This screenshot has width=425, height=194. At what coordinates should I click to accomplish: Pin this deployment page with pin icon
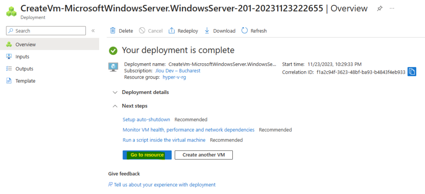coord(379,9)
